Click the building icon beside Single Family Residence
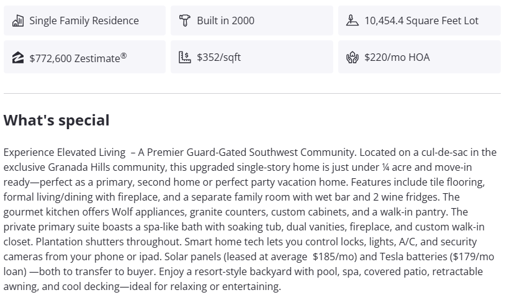This screenshot has height=295, width=507. (x=17, y=20)
